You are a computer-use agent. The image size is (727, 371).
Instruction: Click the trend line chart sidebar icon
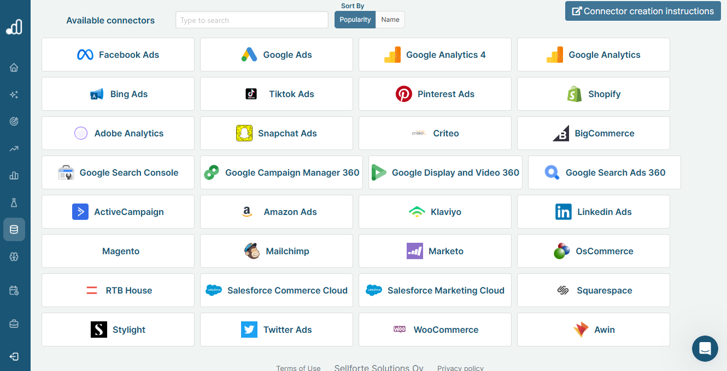coord(15,148)
